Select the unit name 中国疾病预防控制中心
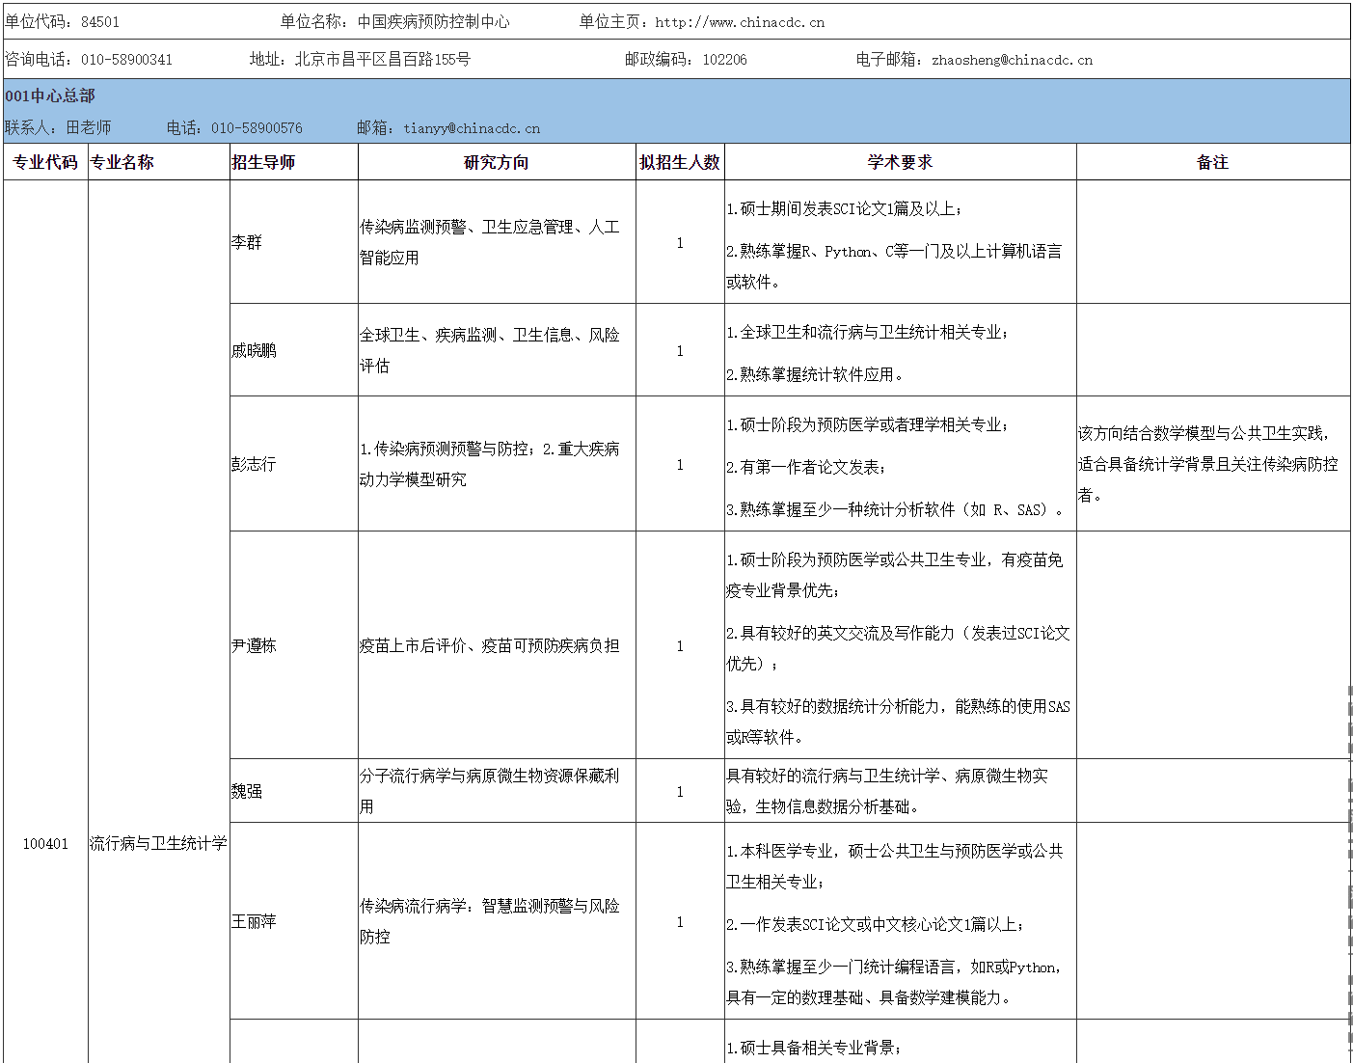Image resolution: width=1353 pixels, height=1063 pixels. [433, 22]
